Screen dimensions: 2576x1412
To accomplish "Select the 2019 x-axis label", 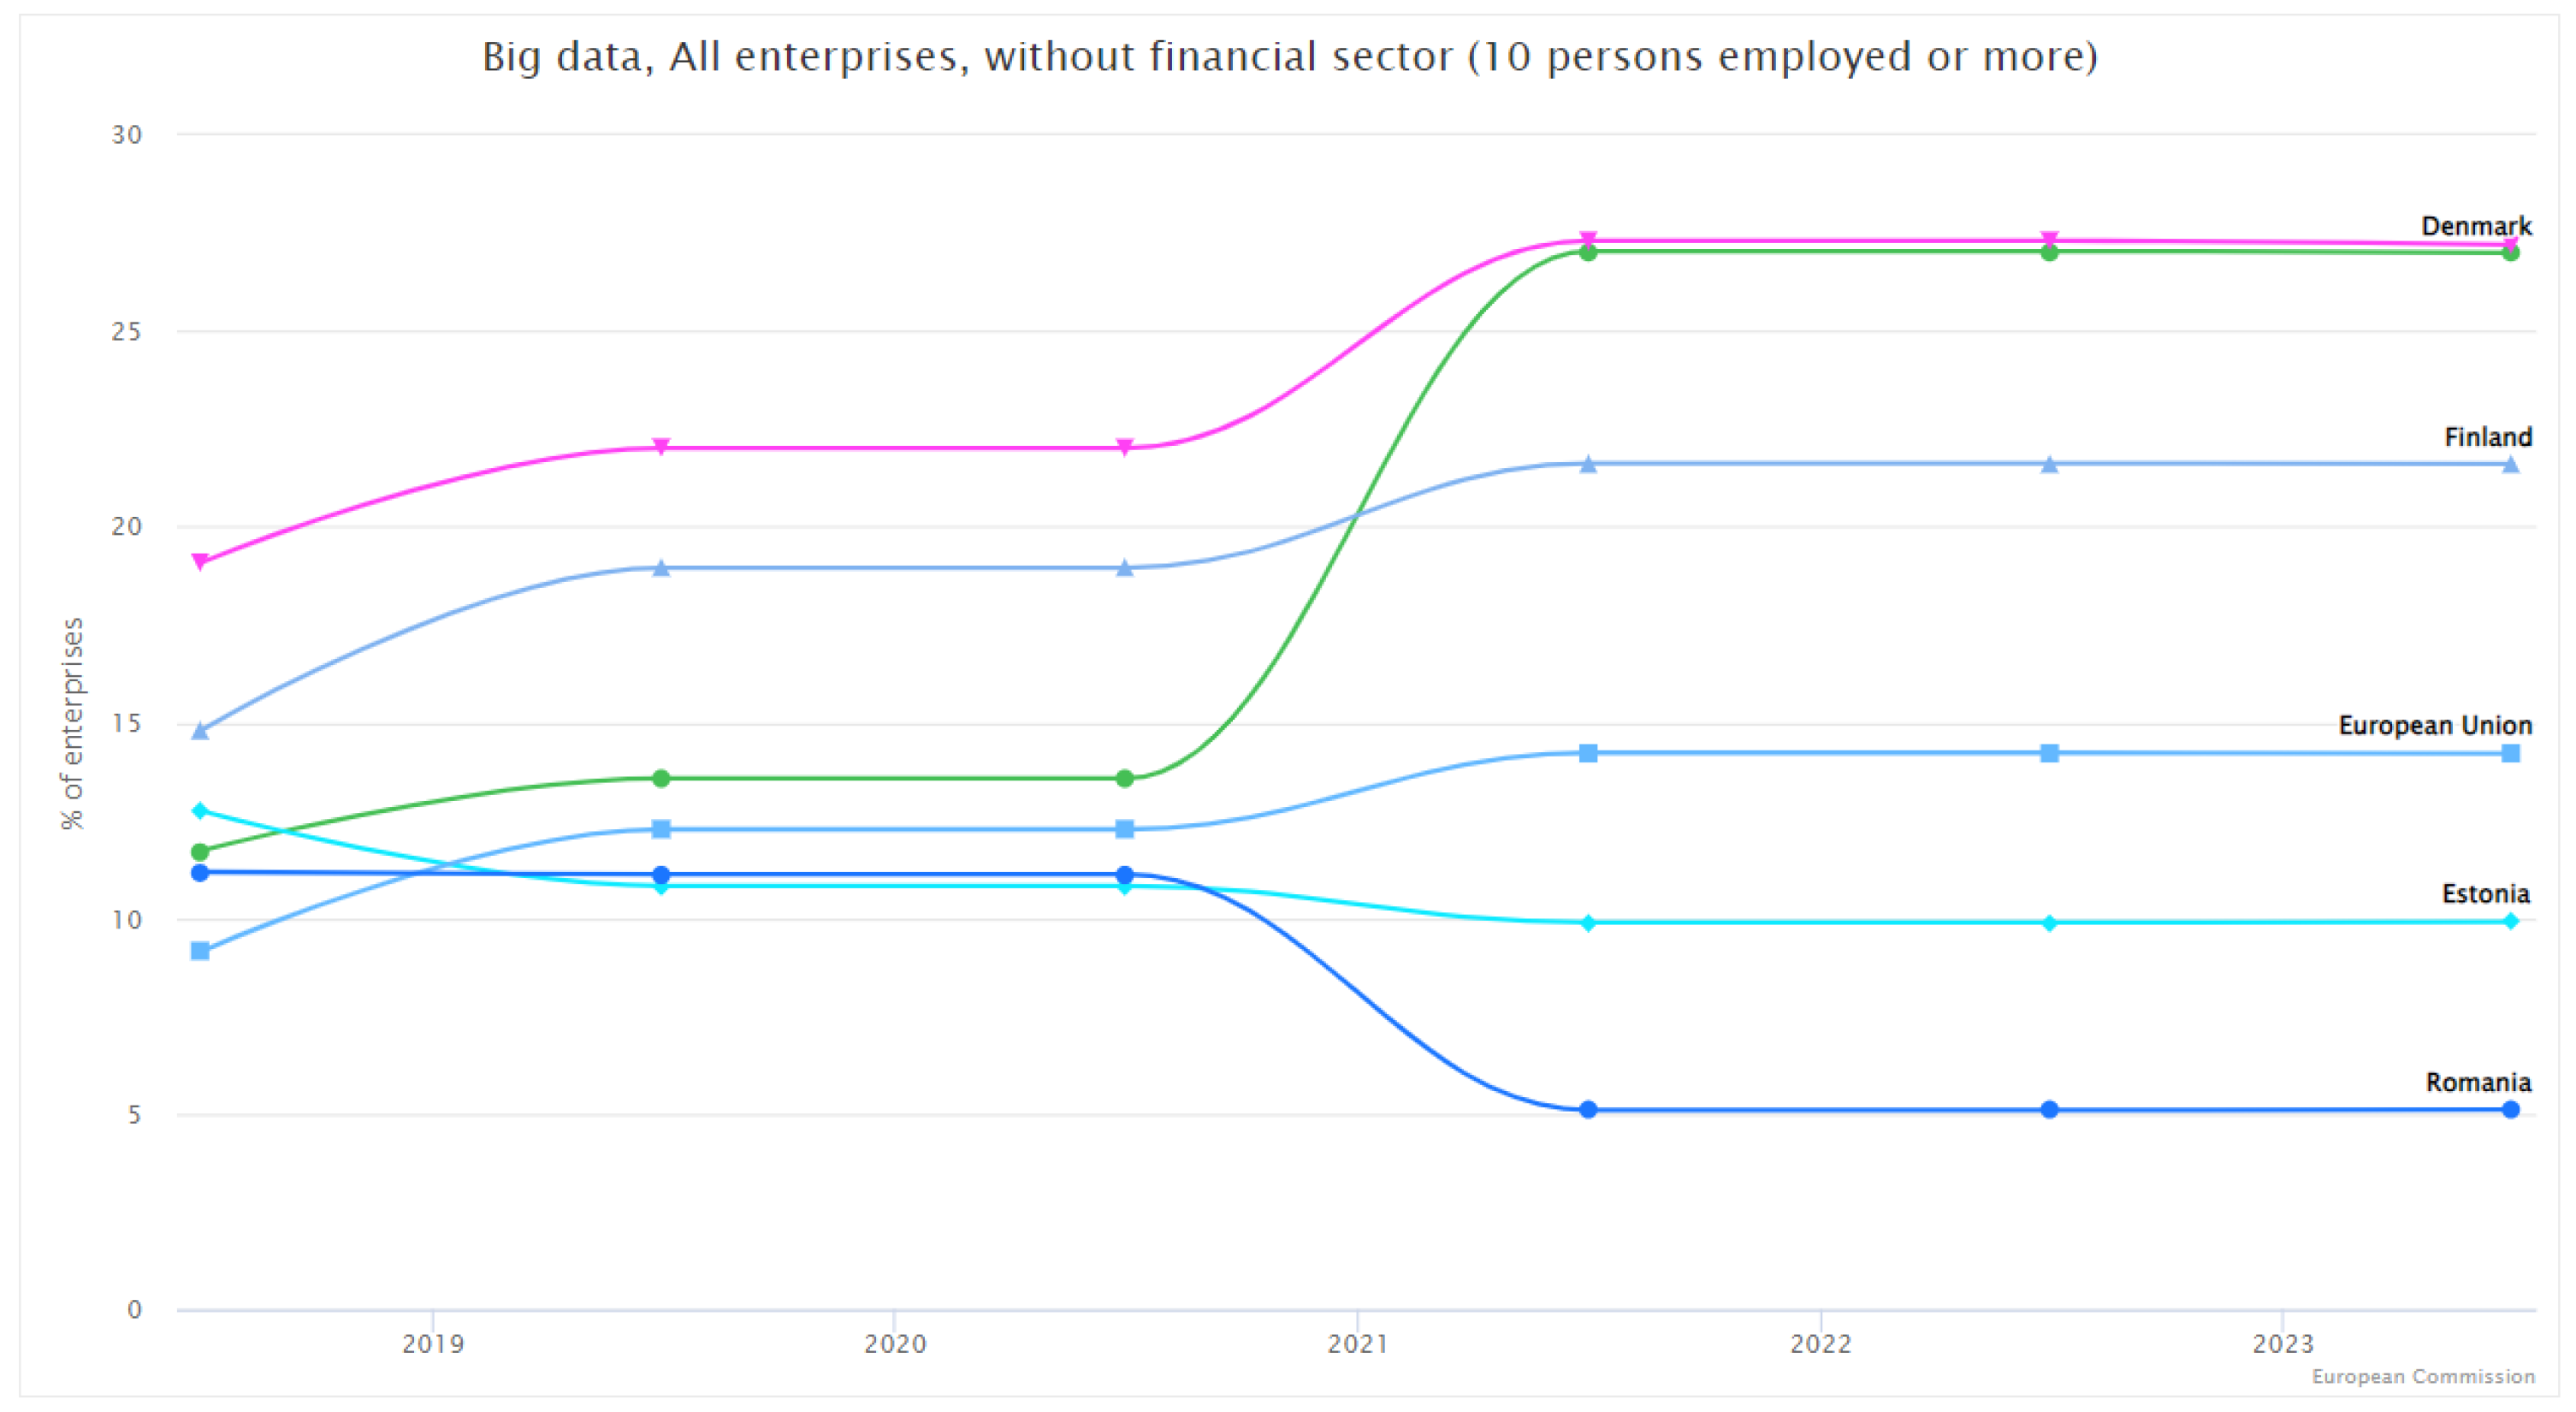I will pos(433,1343).
